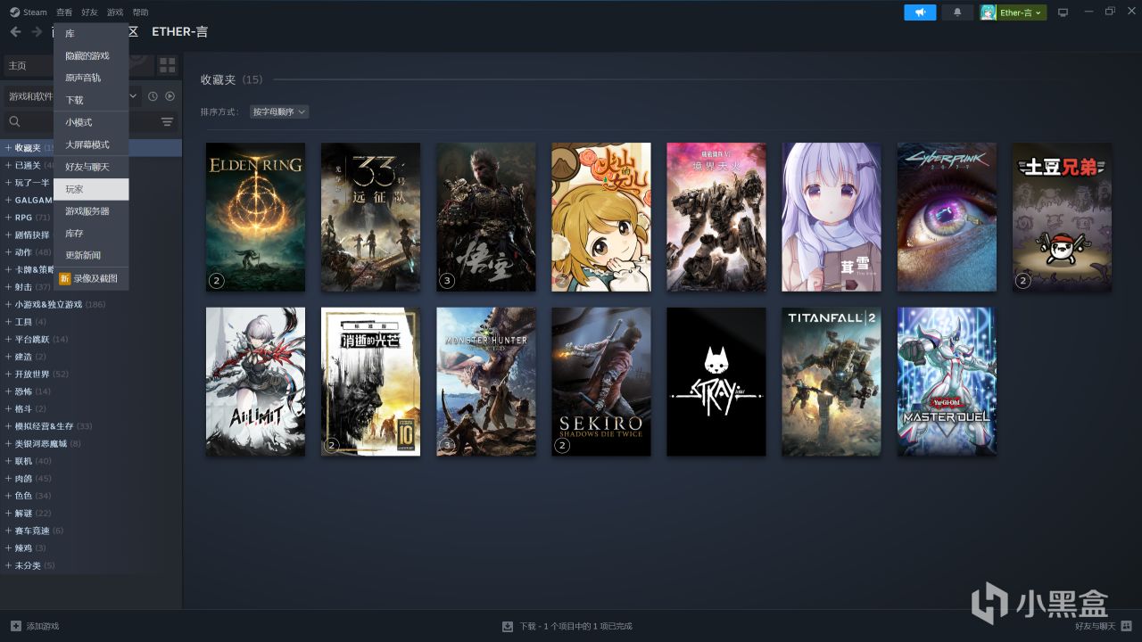Open the Stray game cover
1142x642 pixels.
[716, 382]
